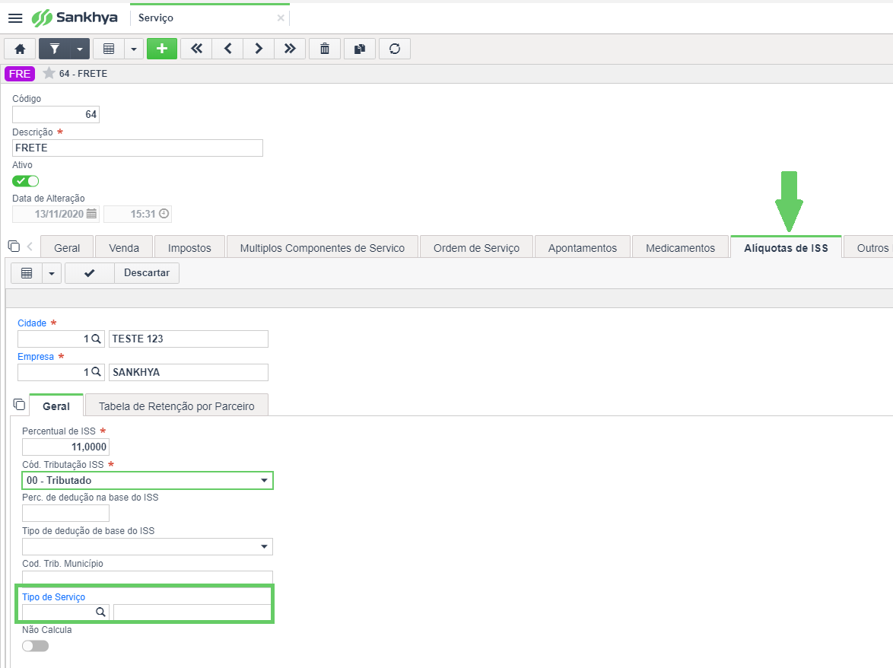Screen dimensions: 893x668
Task: Switch to the Impostos tab
Action: tap(189, 248)
